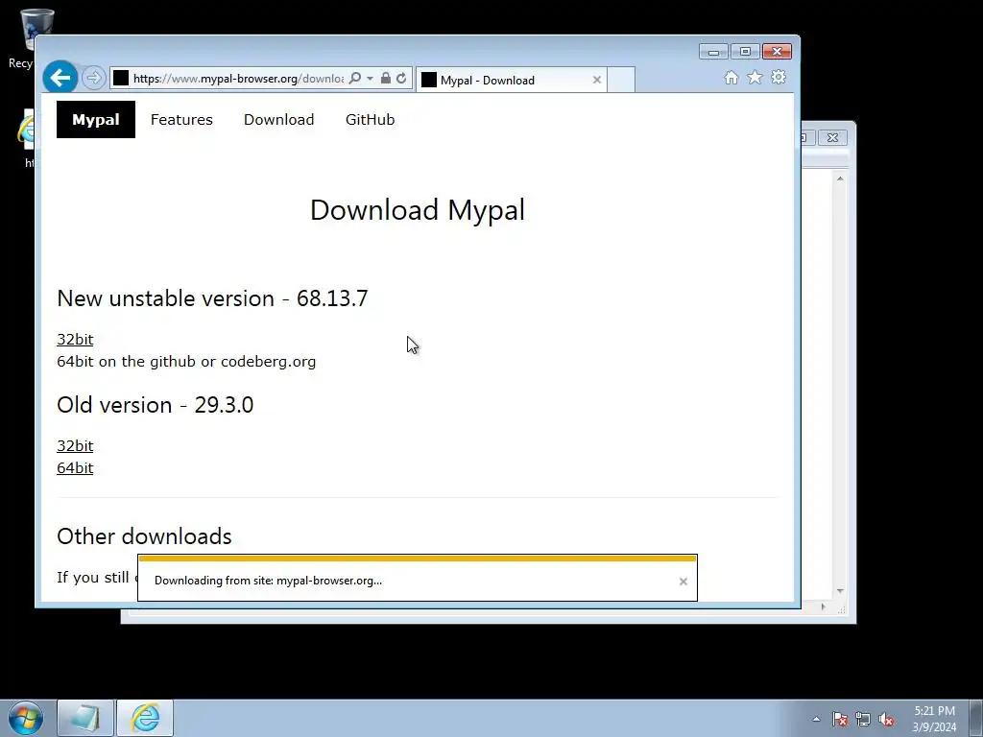Open the Tools gear icon

pos(779,77)
